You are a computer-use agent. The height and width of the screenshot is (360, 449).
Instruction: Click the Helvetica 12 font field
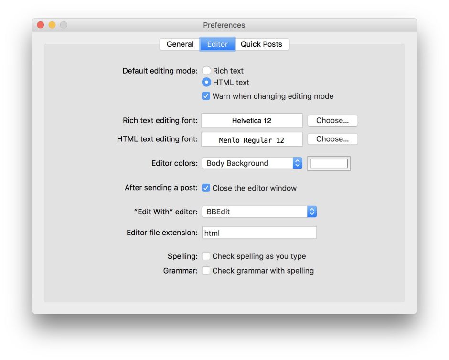252,121
